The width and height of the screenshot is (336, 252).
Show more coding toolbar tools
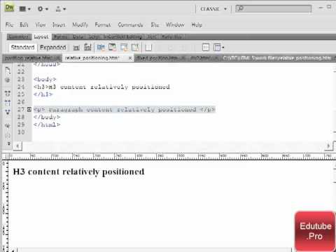coord(9,143)
